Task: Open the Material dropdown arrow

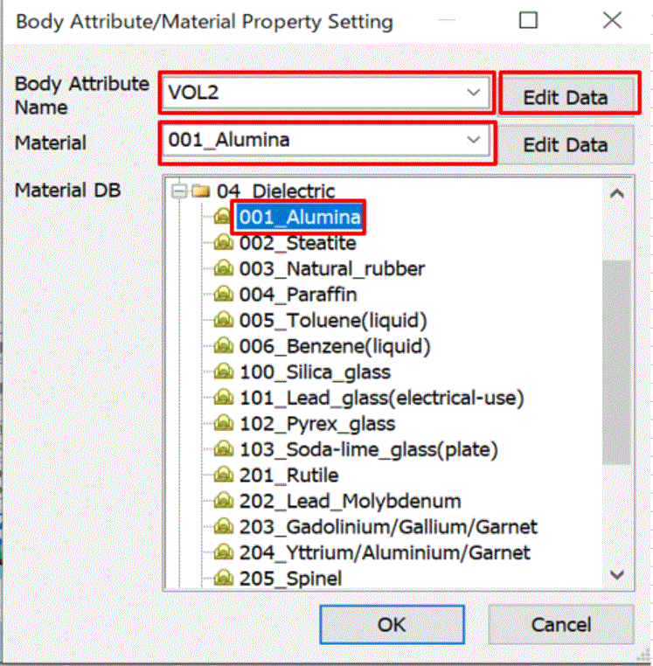Action: point(473,140)
